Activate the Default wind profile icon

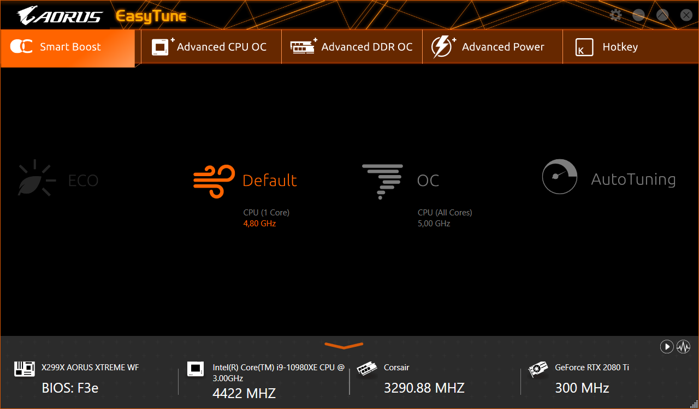[x=215, y=181]
